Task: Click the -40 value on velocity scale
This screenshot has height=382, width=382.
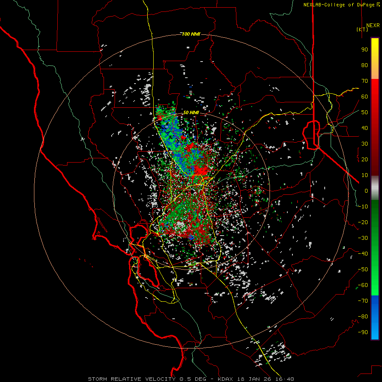Action: pos(363,254)
